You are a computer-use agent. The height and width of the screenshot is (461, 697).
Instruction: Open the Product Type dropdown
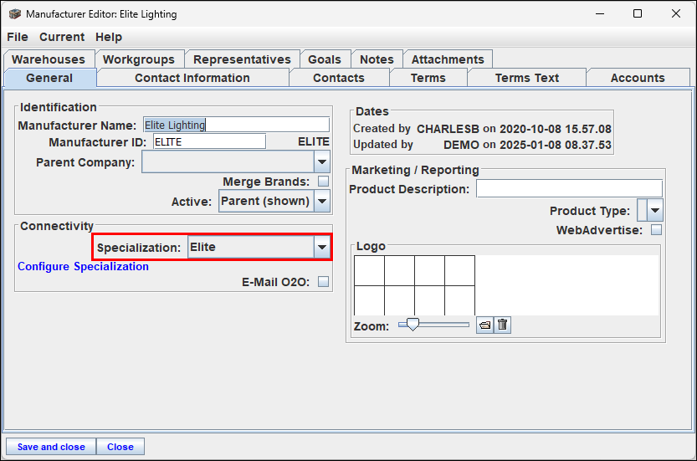(x=655, y=210)
